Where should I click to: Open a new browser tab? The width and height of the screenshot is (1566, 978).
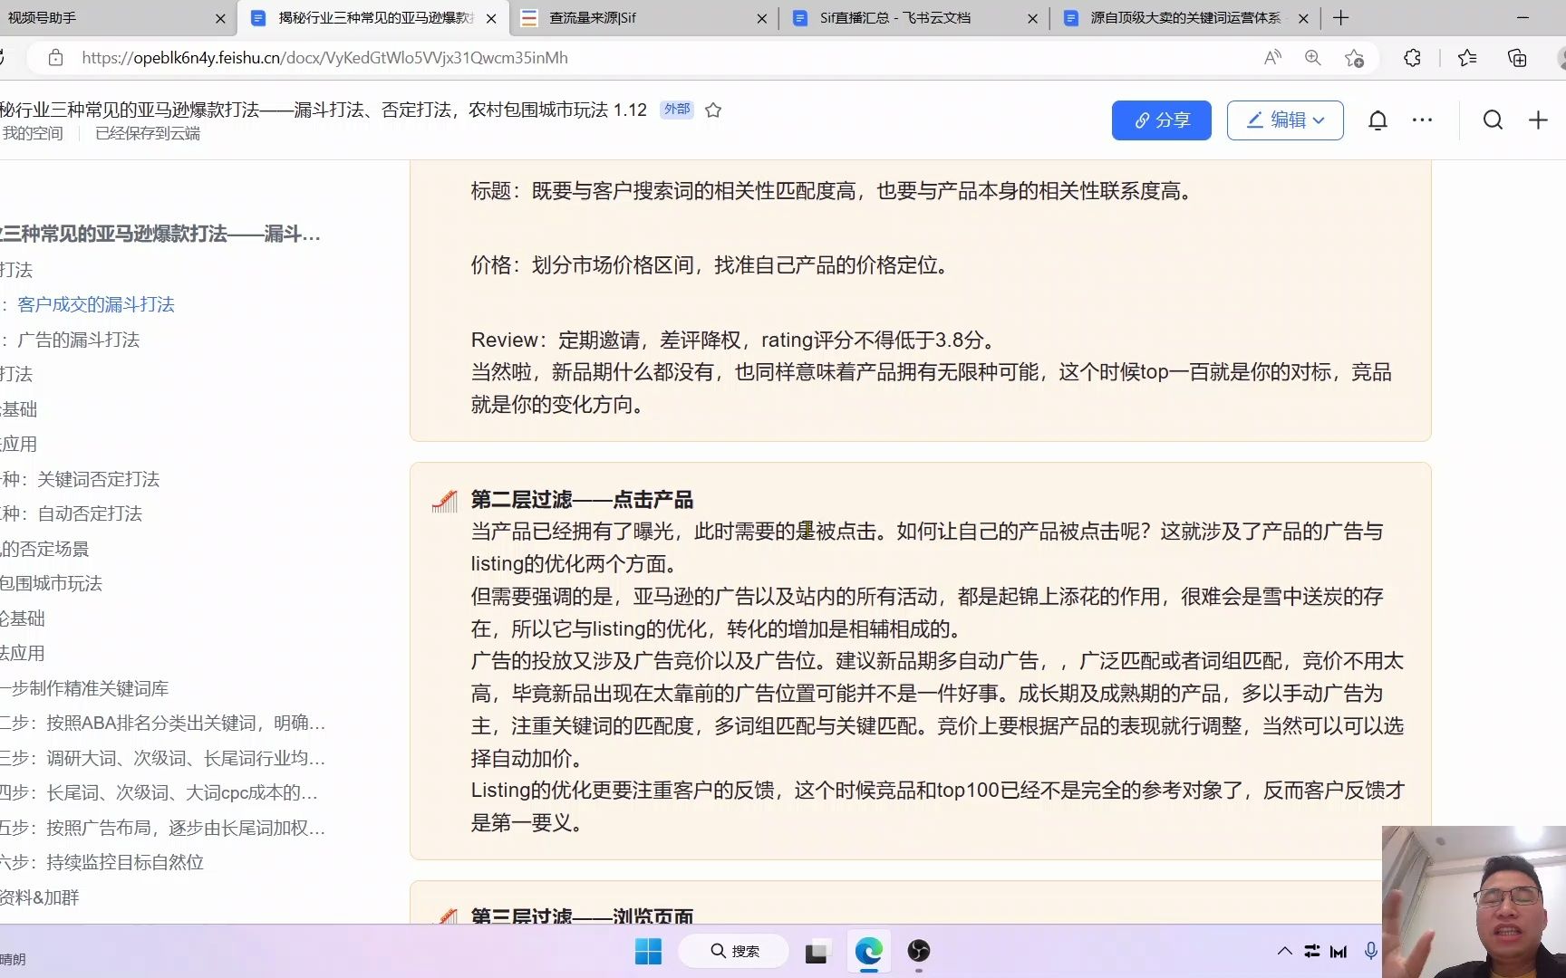click(x=1341, y=18)
